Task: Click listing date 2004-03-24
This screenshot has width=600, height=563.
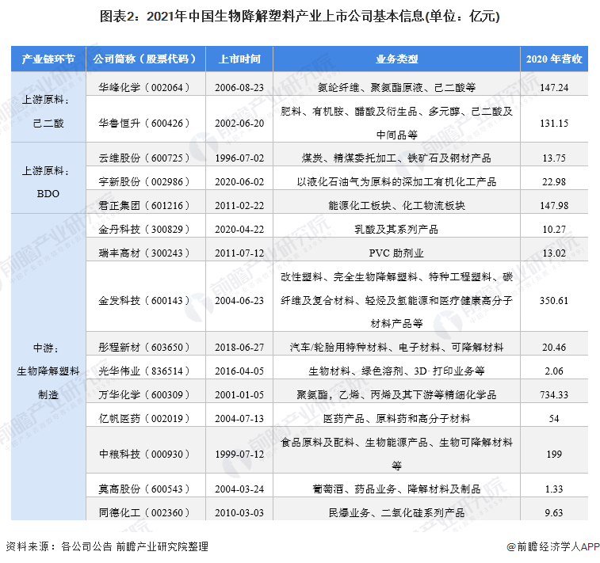Action: [239, 489]
